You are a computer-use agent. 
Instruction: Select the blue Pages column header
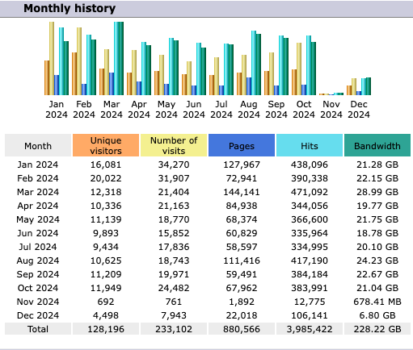coord(242,145)
